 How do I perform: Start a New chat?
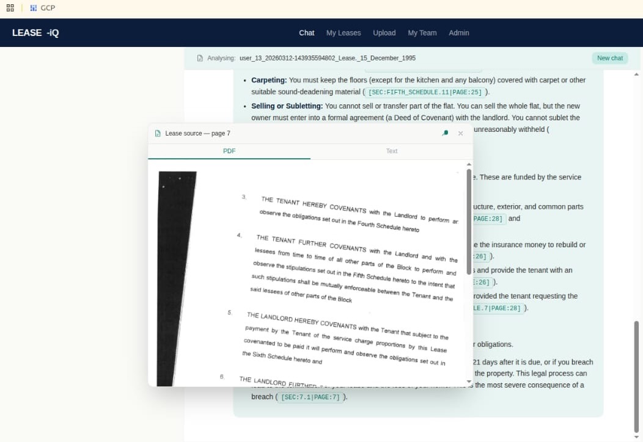609,57
